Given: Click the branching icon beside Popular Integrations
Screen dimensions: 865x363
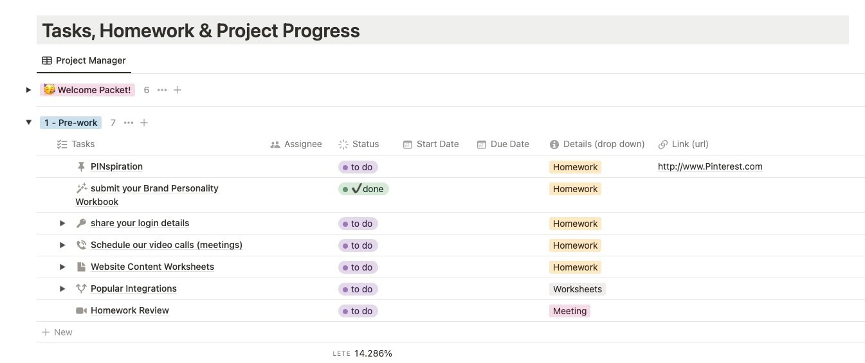Looking at the screenshot, I should [81, 288].
